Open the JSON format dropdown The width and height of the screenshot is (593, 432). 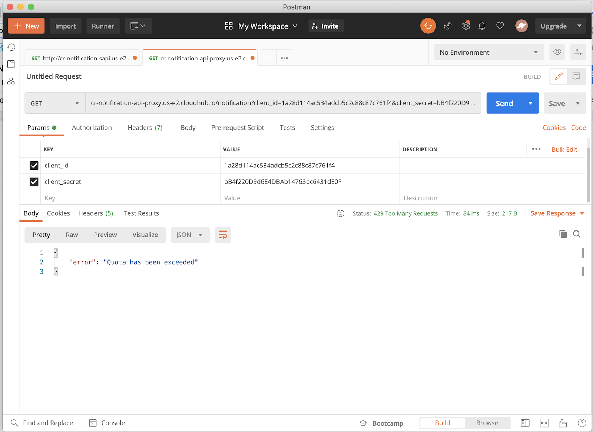190,235
